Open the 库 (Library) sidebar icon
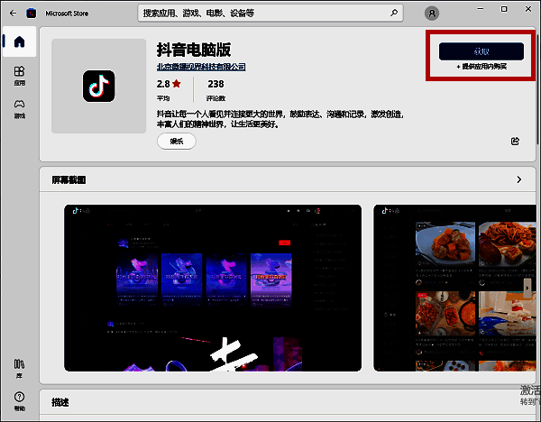Image resolution: width=541 pixels, height=422 pixels. pyautogui.click(x=19, y=369)
